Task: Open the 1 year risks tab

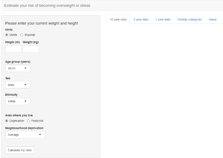Action: point(163,19)
